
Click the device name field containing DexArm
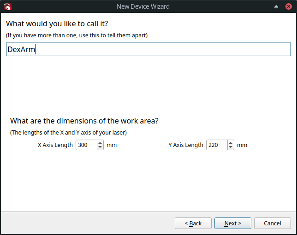[x=148, y=49]
